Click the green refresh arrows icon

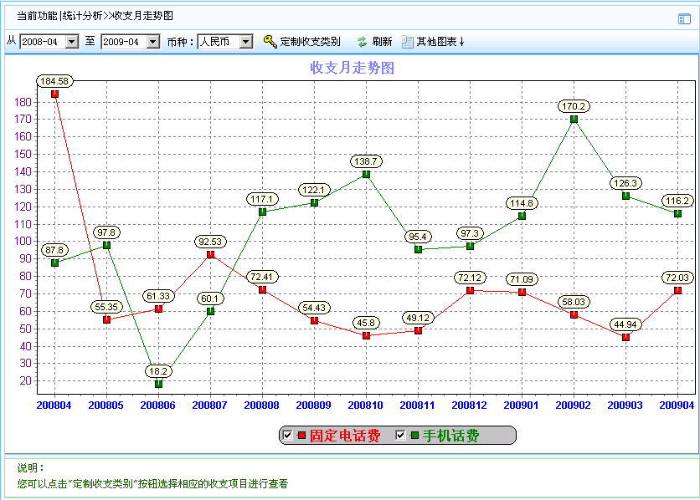coord(362,42)
